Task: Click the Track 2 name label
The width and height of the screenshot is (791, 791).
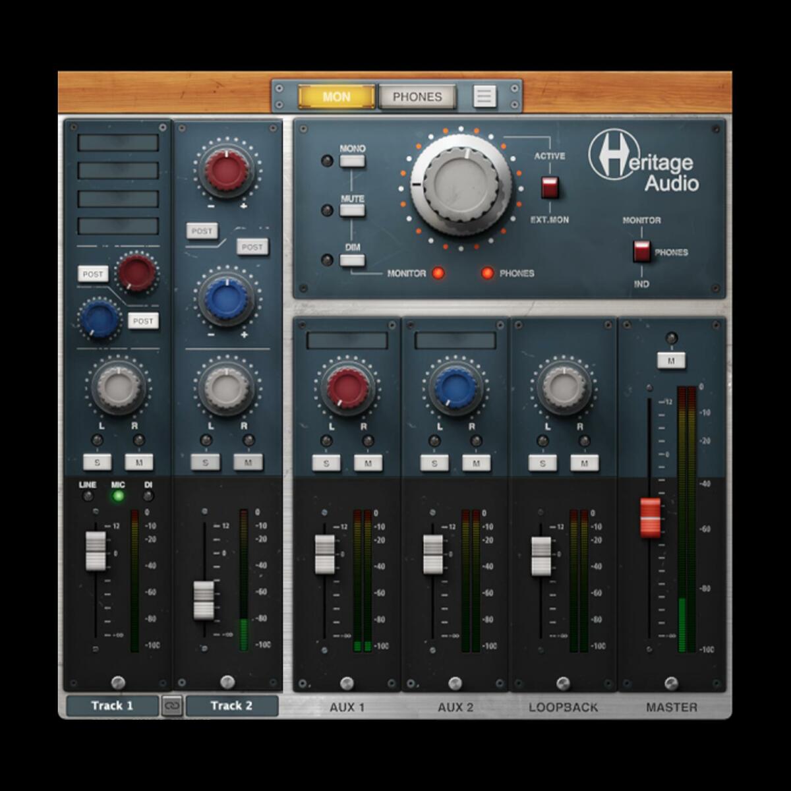Action: [231, 706]
